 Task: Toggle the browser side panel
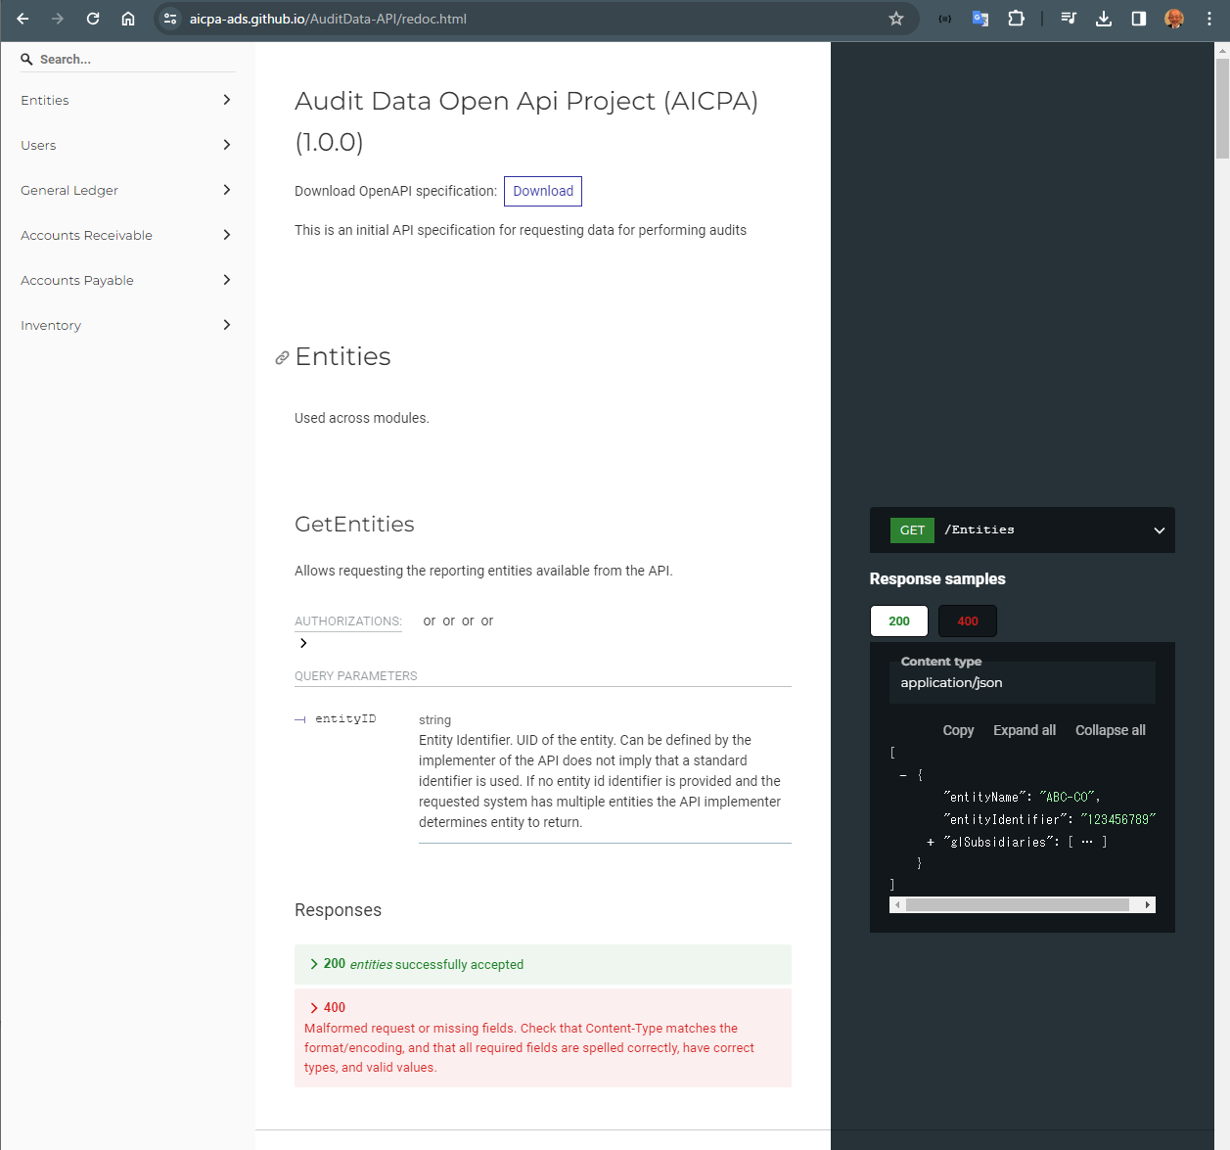click(x=1139, y=19)
